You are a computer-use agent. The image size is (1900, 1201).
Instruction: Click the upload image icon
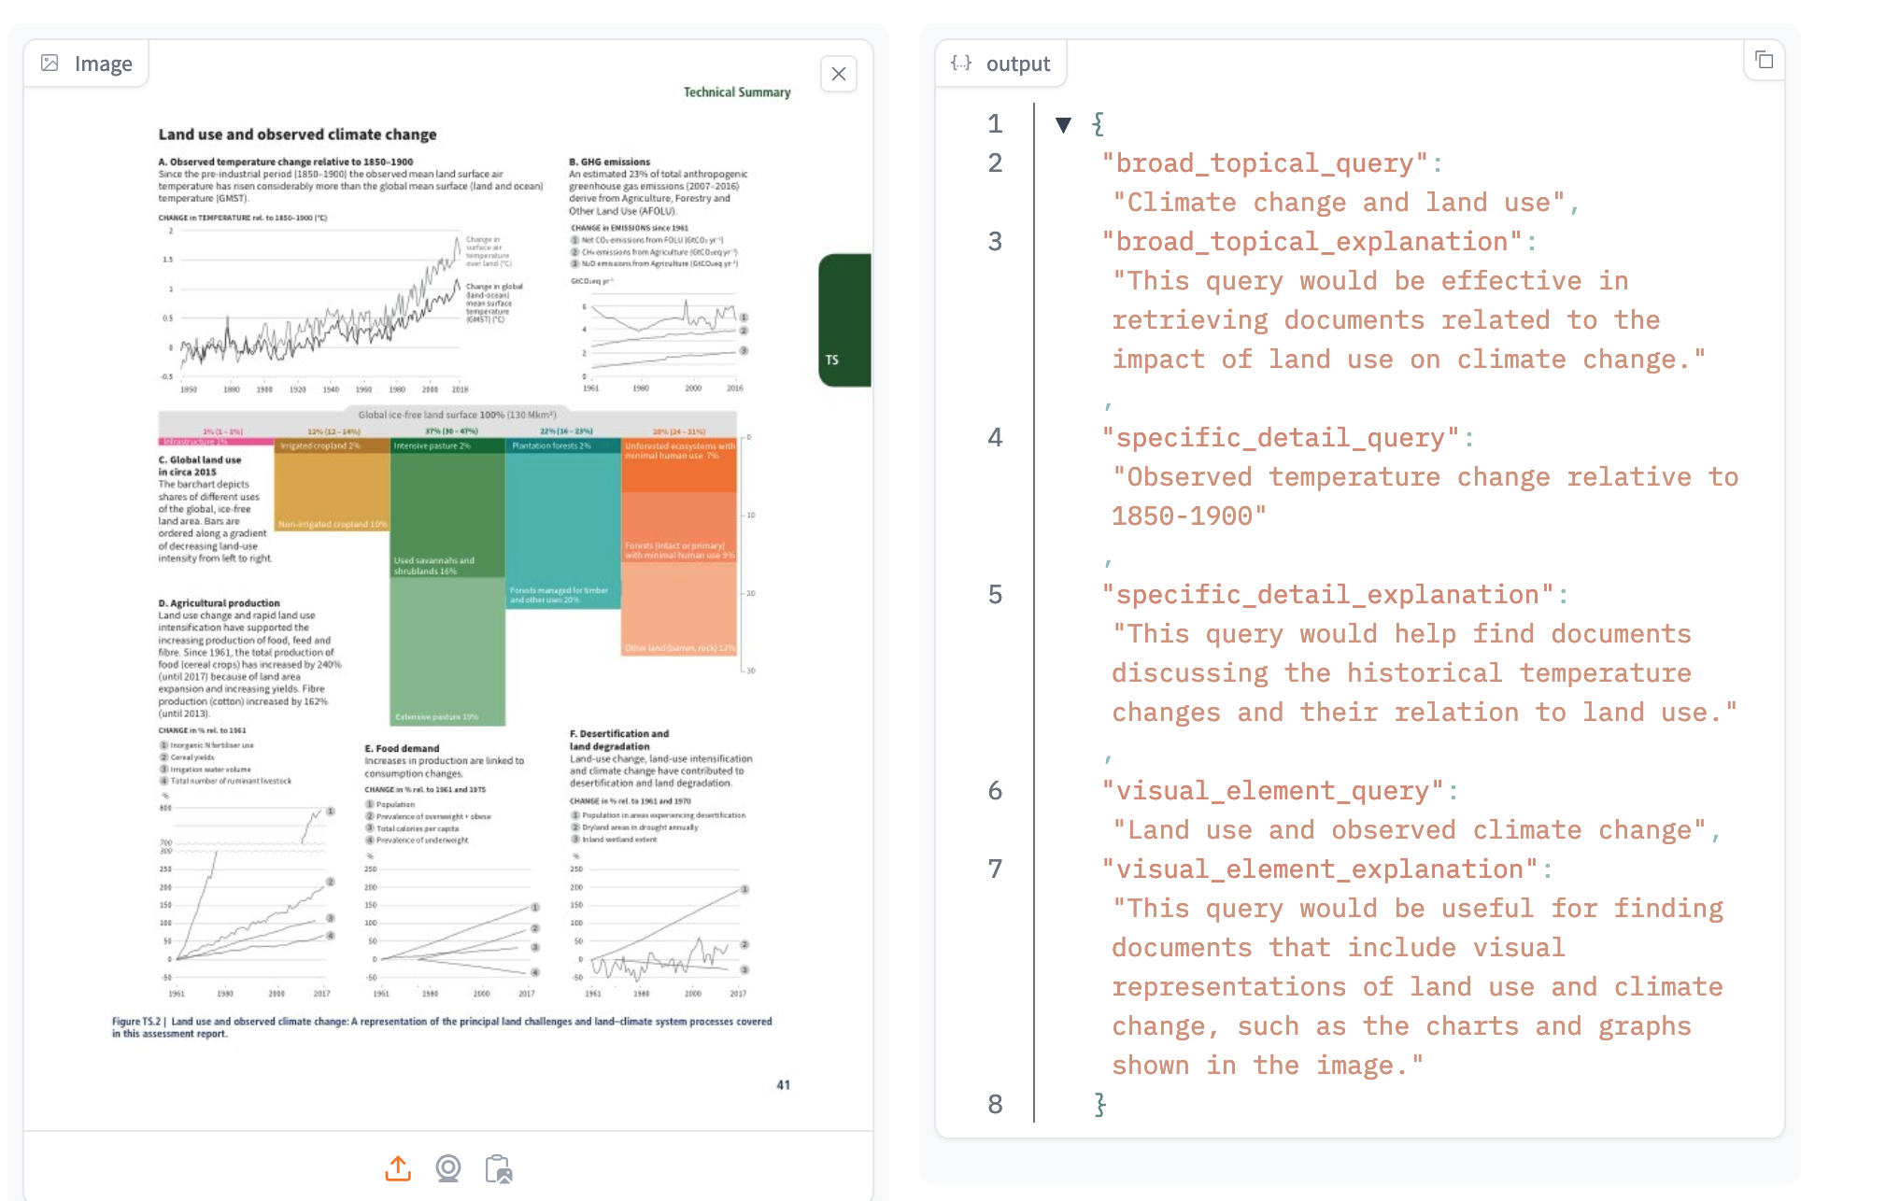pyautogui.click(x=398, y=1168)
